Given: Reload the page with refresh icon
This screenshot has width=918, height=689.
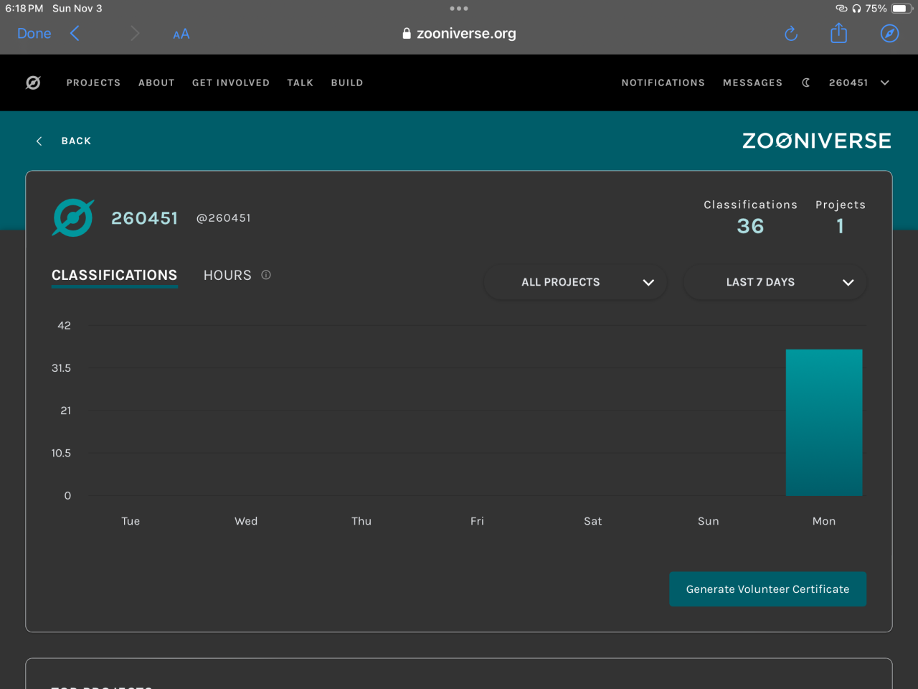Looking at the screenshot, I should (791, 34).
